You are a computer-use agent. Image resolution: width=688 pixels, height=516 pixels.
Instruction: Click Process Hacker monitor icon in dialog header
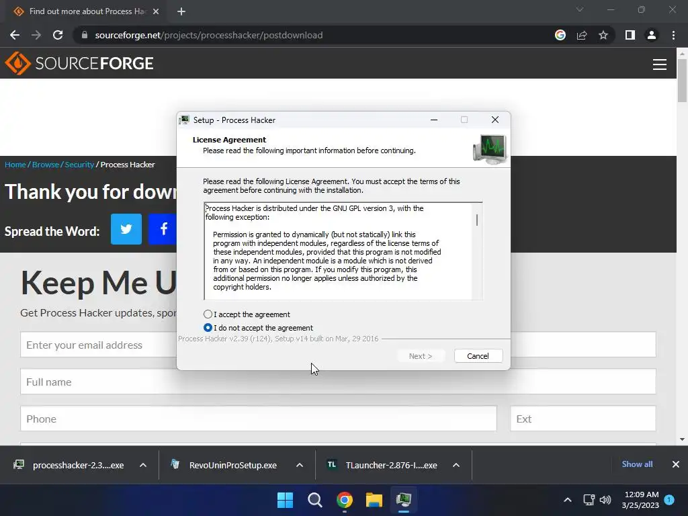[490, 149]
